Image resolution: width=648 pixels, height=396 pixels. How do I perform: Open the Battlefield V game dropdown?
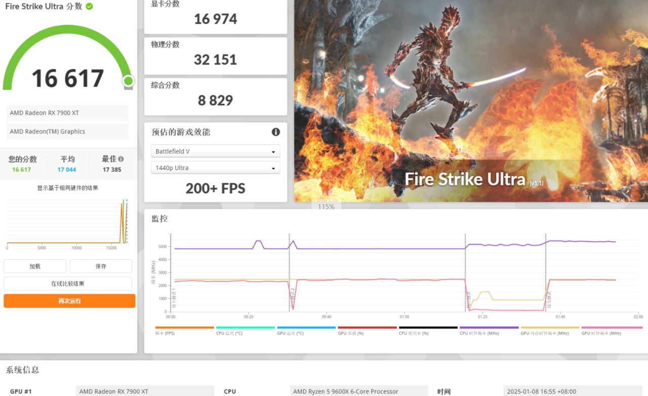pos(215,151)
